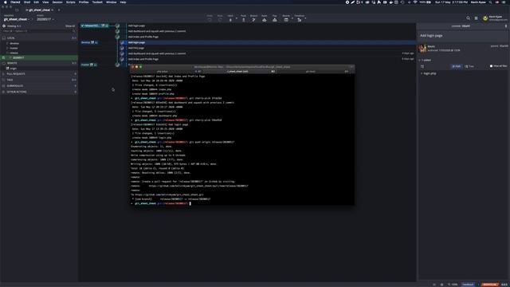
Task: Collapse the REMOTE section
Action: point(39,63)
